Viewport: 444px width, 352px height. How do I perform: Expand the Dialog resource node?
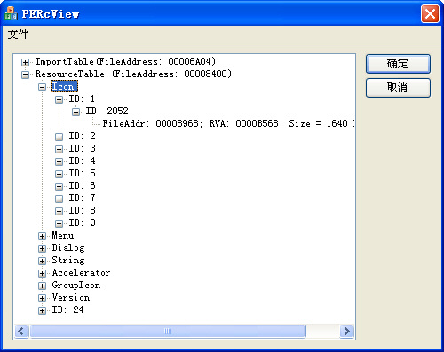[43, 248]
